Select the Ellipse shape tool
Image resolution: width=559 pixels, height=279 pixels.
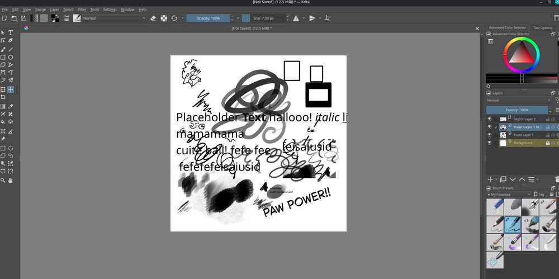point(11,57)
